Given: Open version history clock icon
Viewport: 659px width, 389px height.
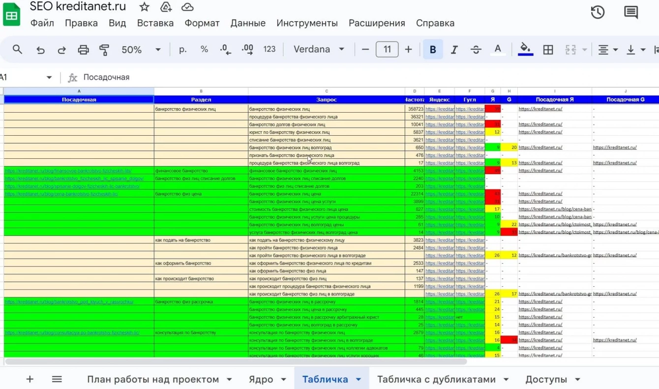Looking at the screenshot, I should 598,12.
